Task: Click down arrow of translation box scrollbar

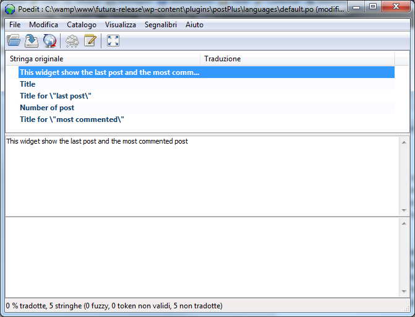Action: [404, 291]
